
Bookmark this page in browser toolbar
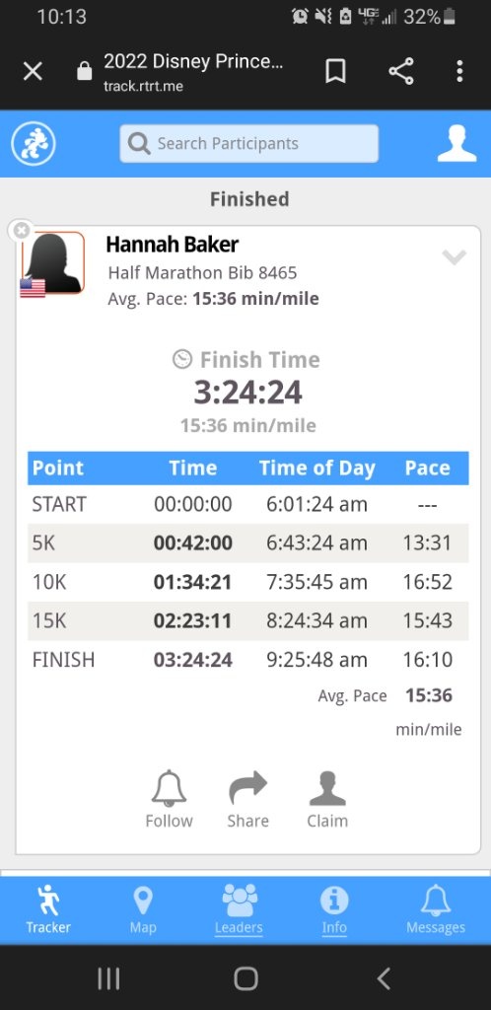pos(335,71)
